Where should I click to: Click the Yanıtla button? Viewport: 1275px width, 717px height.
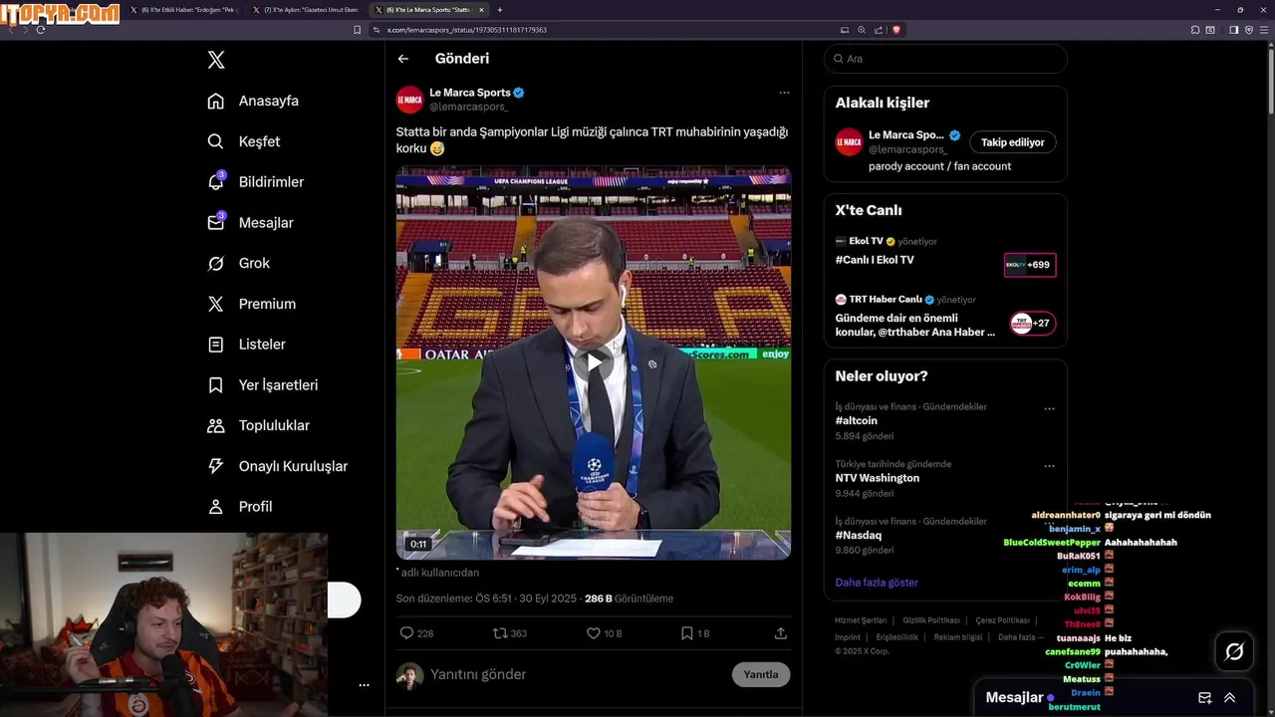[x=761, y=674]
